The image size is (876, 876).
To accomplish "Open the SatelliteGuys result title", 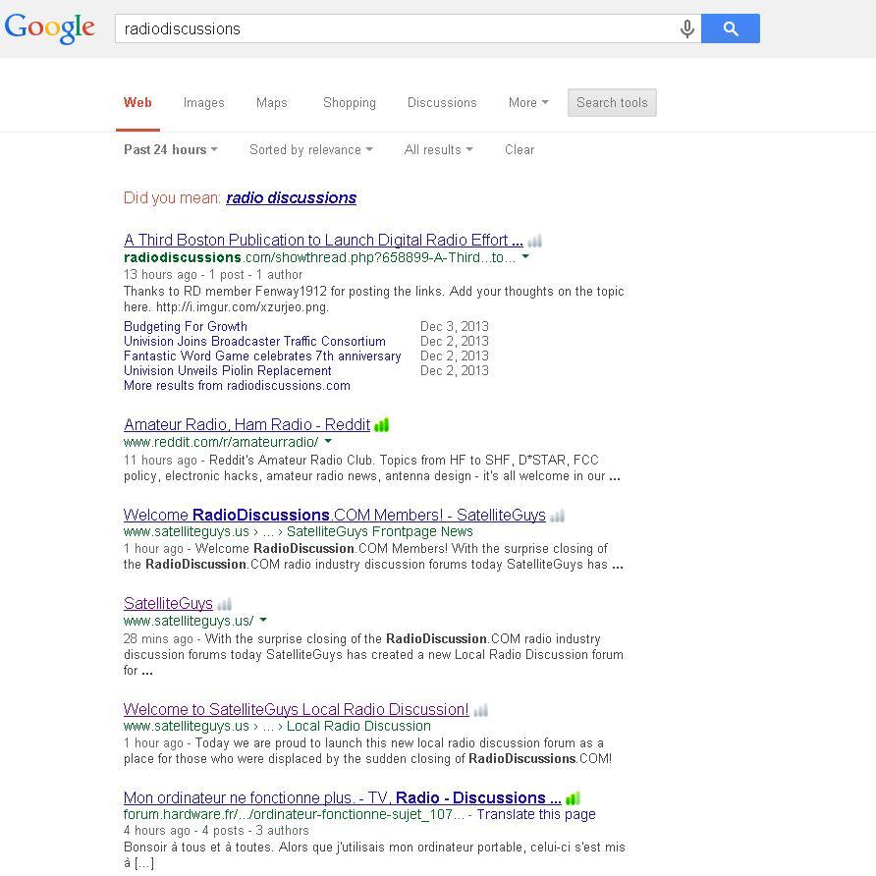I will 168,603.
